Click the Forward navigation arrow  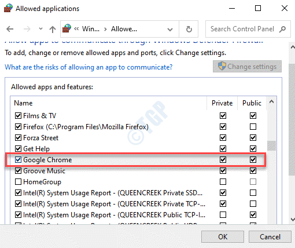pos(27,29)
